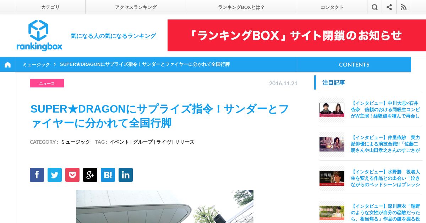Share article on Google Plus

pos(90,175)
